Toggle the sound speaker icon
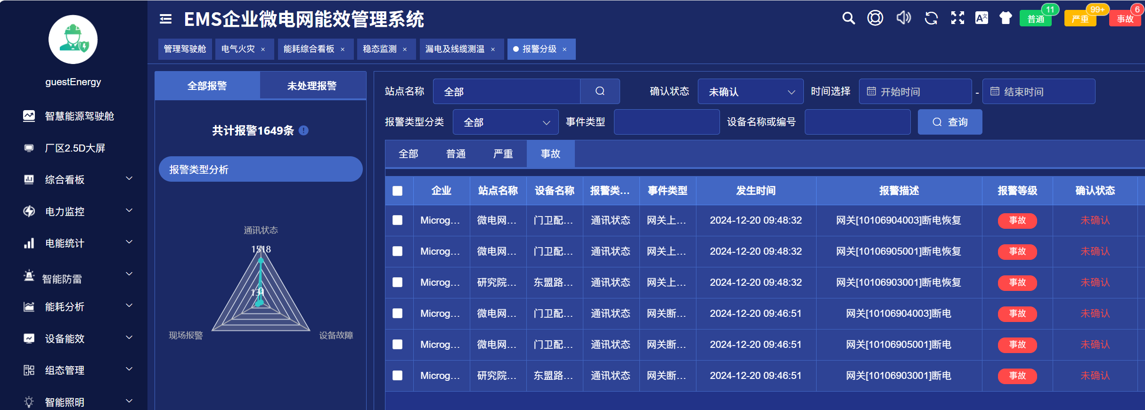Screen dimensions: 1145x410 pyautogui.click(x=903, y=18)
